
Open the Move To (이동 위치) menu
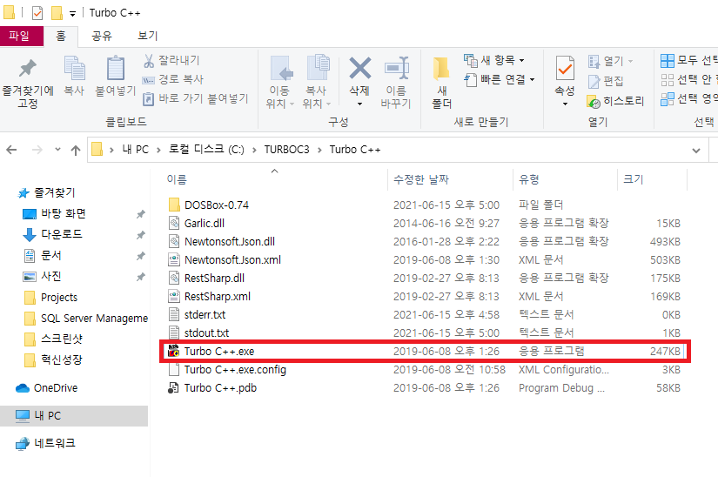[x=279, y=83]
